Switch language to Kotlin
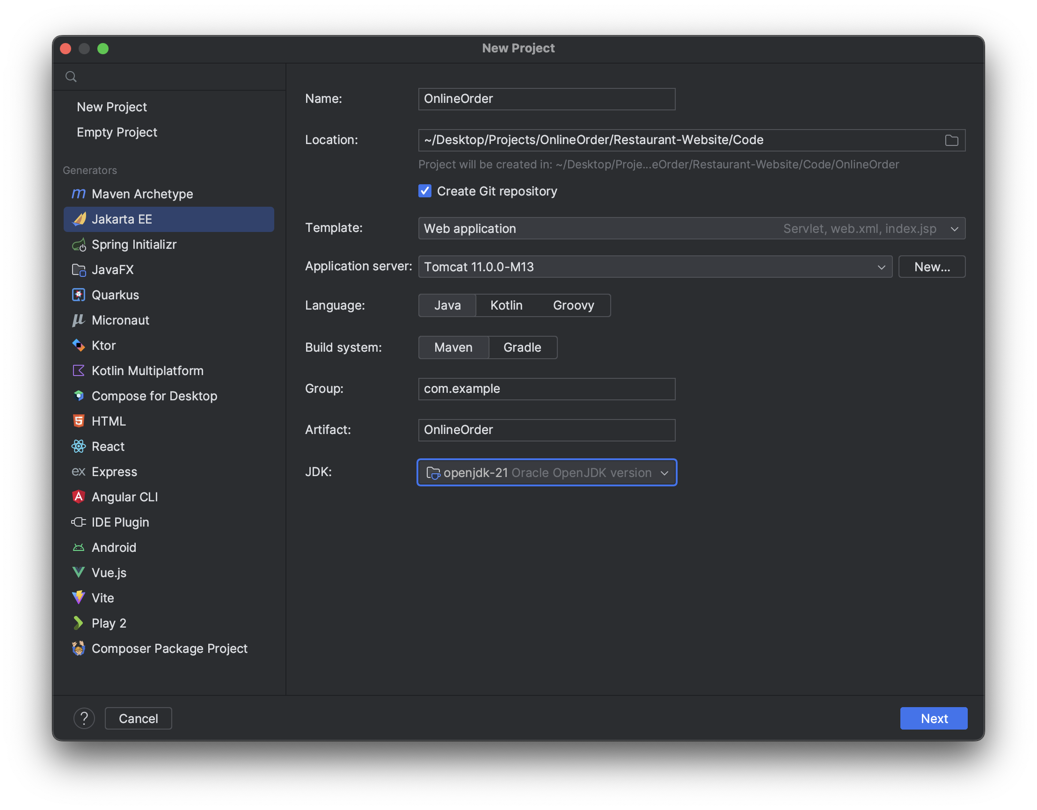Image resolution: width=1037 pixels, height=810 pixels. 506,305
